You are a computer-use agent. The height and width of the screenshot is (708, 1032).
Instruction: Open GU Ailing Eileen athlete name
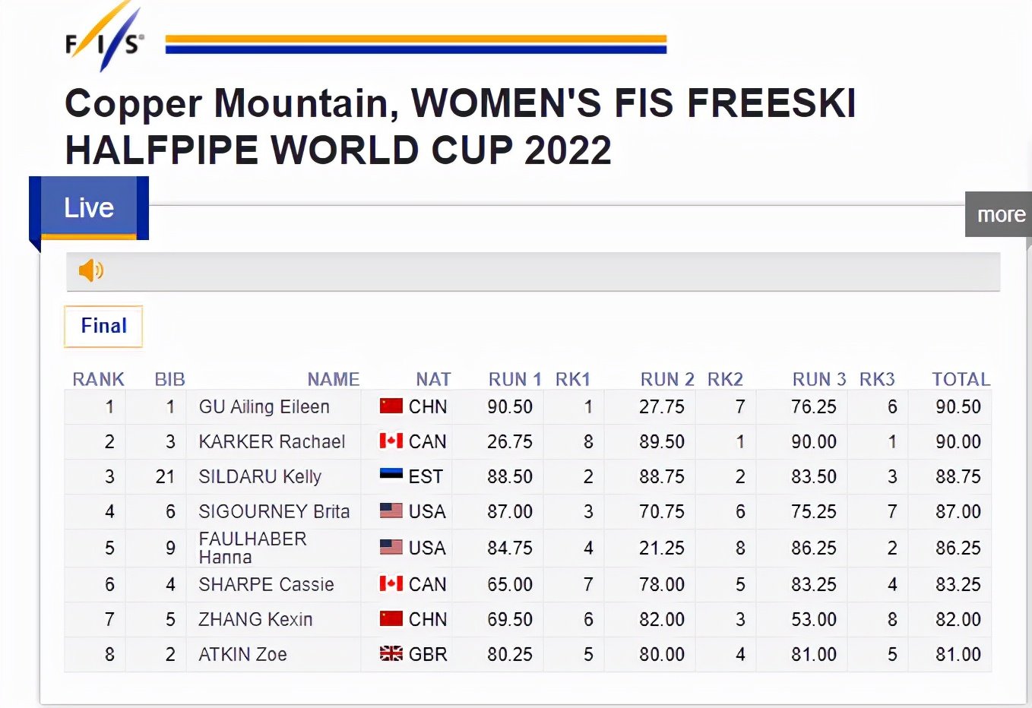264,407
